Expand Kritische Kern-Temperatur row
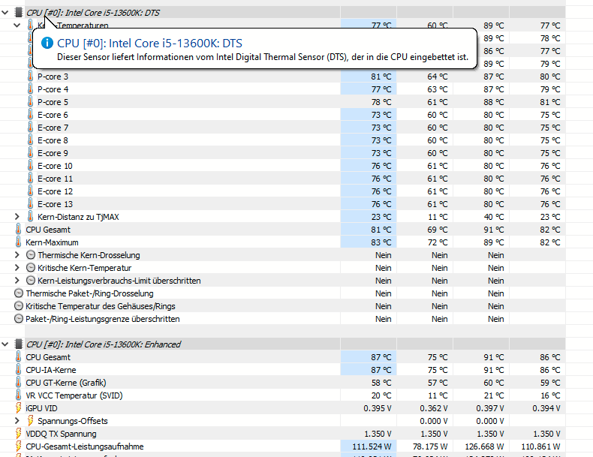 17,268
